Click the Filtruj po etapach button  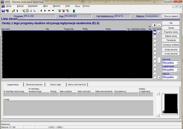(171, 16)
